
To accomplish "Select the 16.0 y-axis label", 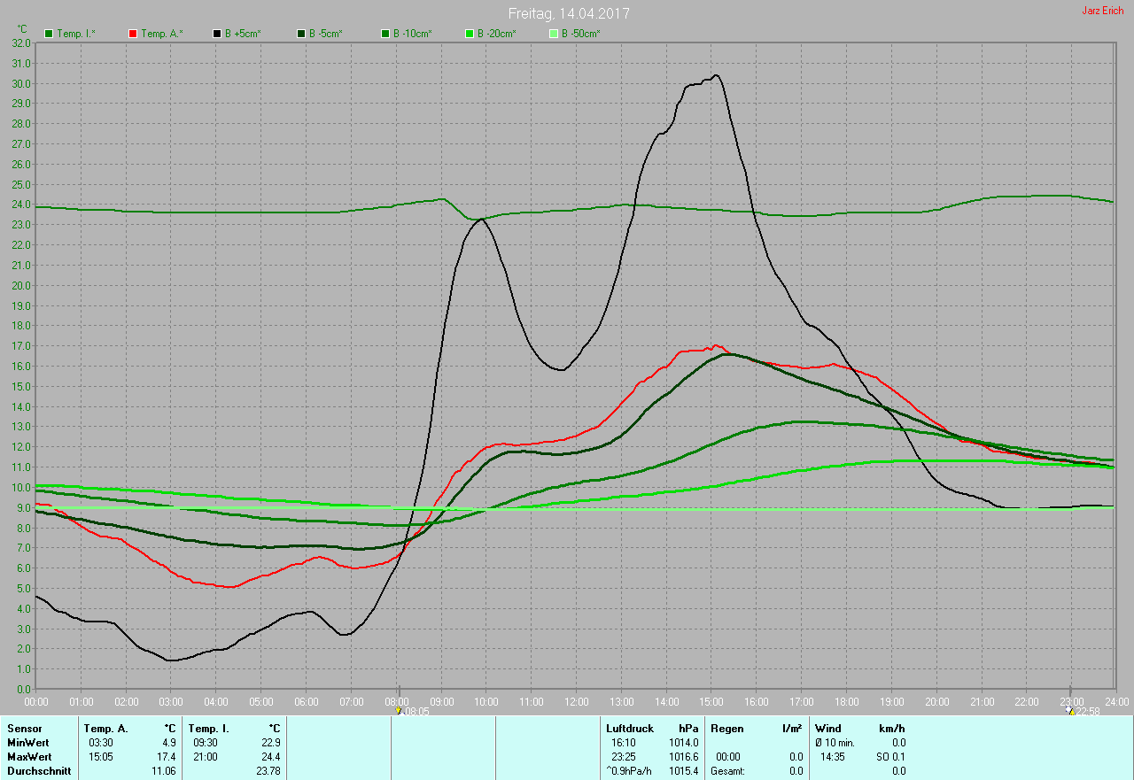I will 21,367.
